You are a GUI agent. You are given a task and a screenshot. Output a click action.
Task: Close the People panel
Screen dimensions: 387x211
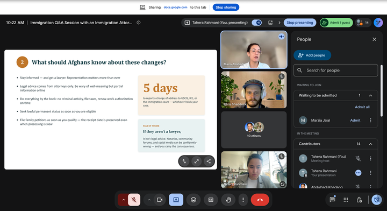pyautogui.click(x=375, y=39)
